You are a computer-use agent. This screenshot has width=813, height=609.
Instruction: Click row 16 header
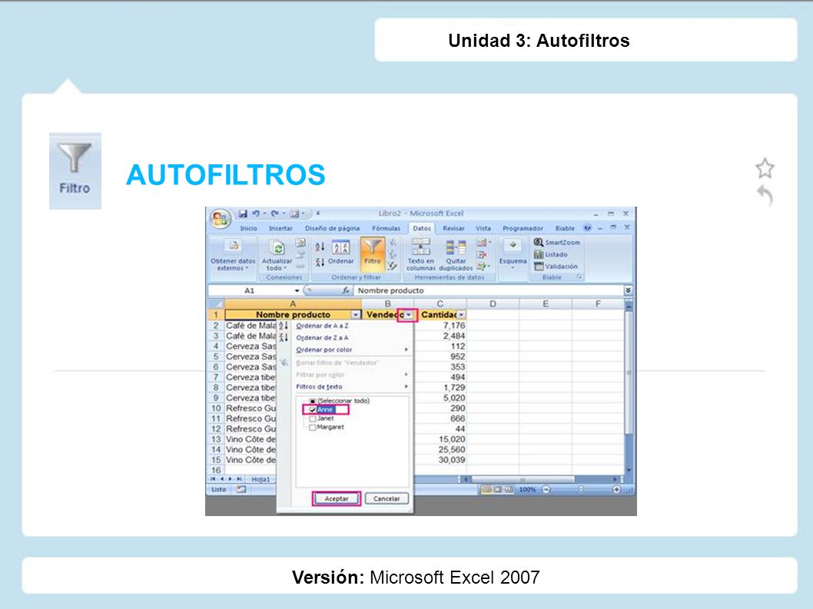pos(216,470)
